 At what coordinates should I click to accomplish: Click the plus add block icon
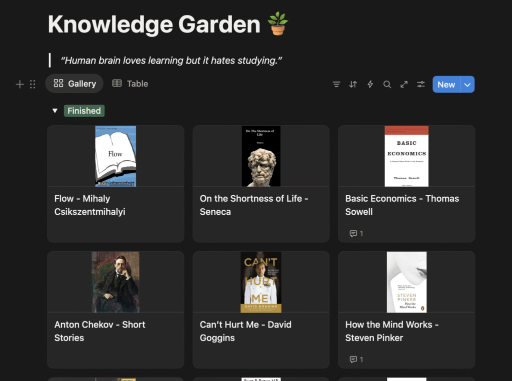point(20,84)
